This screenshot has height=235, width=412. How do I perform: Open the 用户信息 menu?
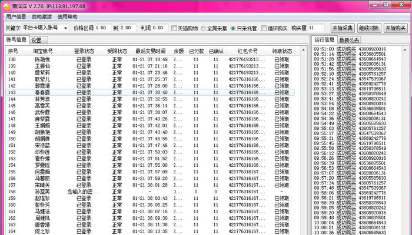coord(16,16)
